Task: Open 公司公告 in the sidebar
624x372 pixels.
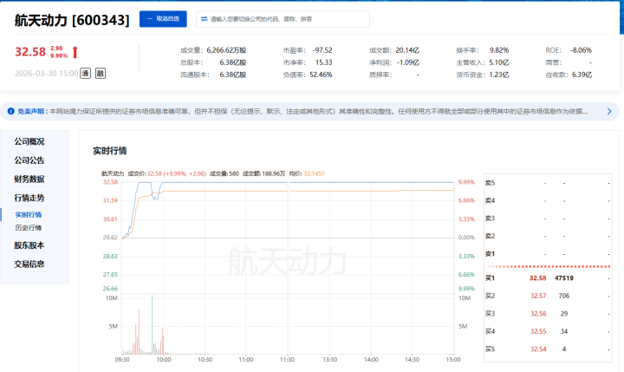Action: tap(29, 160)
